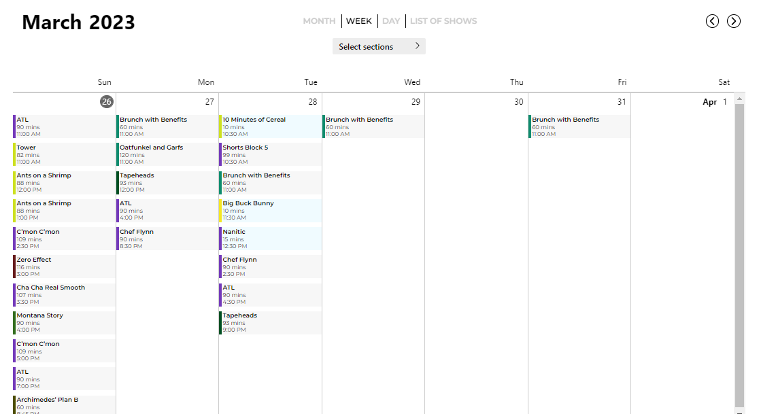Select date 29 on Wednesday

(416, 102)
